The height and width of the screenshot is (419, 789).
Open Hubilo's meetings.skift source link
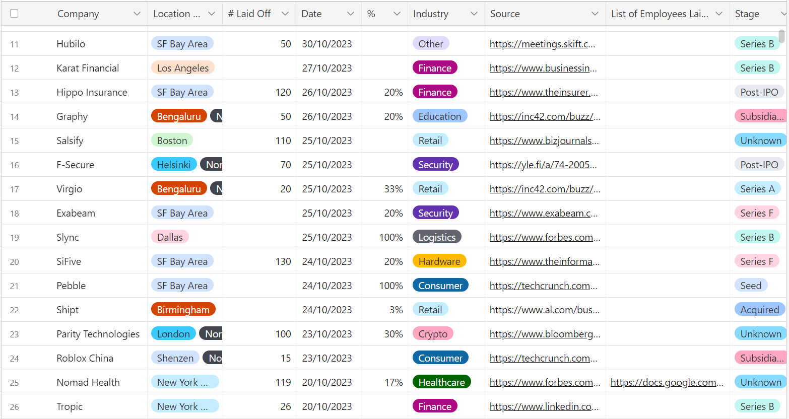click(542, 44)
